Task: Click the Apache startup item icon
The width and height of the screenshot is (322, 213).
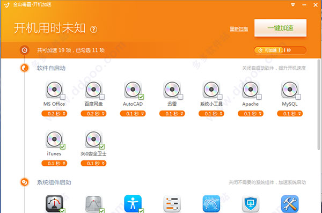Action: (x=250, y=90)
